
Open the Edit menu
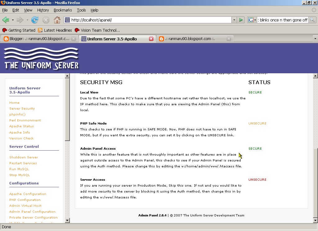pos(16,10)
